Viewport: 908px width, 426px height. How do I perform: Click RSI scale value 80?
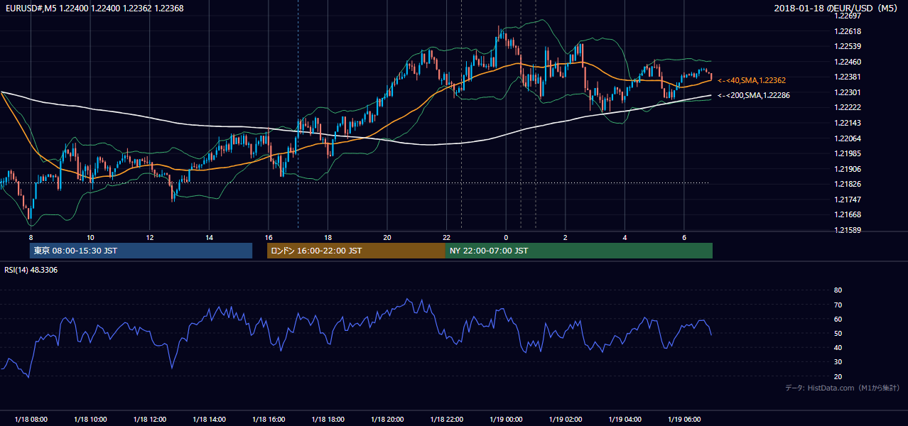[838, 290]
